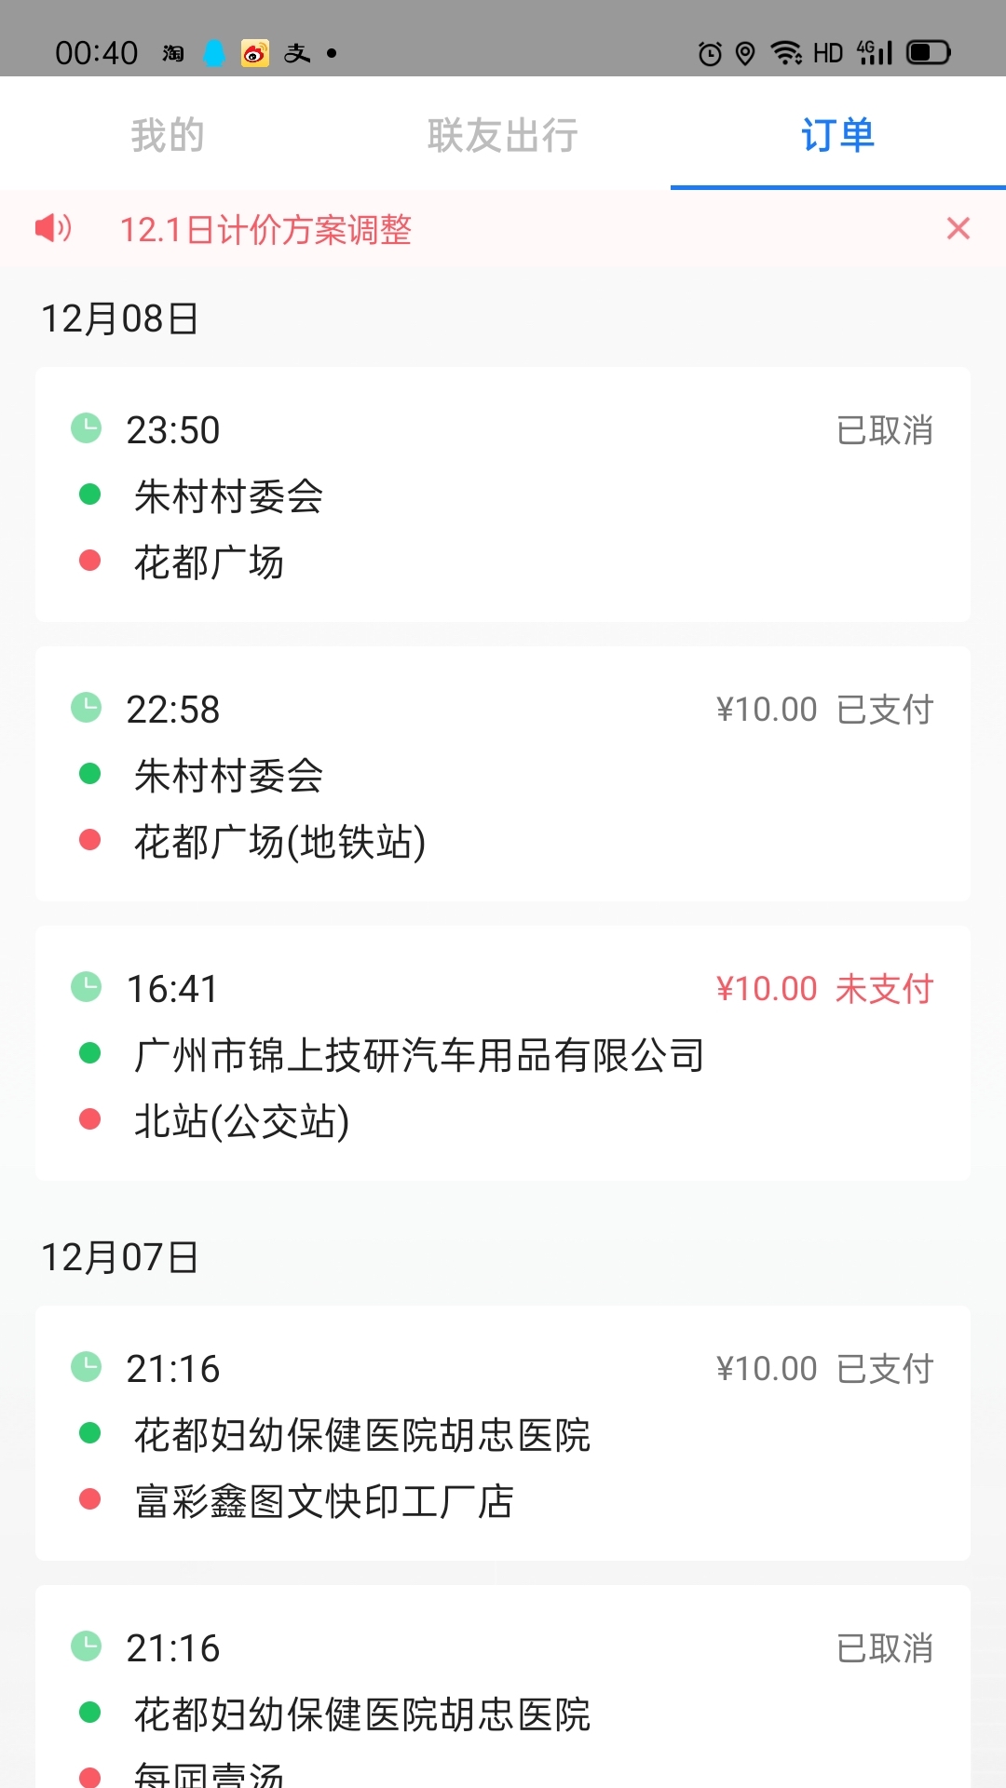Open the 12.1日计价方案调整 announcement

(x=265, y=229)
